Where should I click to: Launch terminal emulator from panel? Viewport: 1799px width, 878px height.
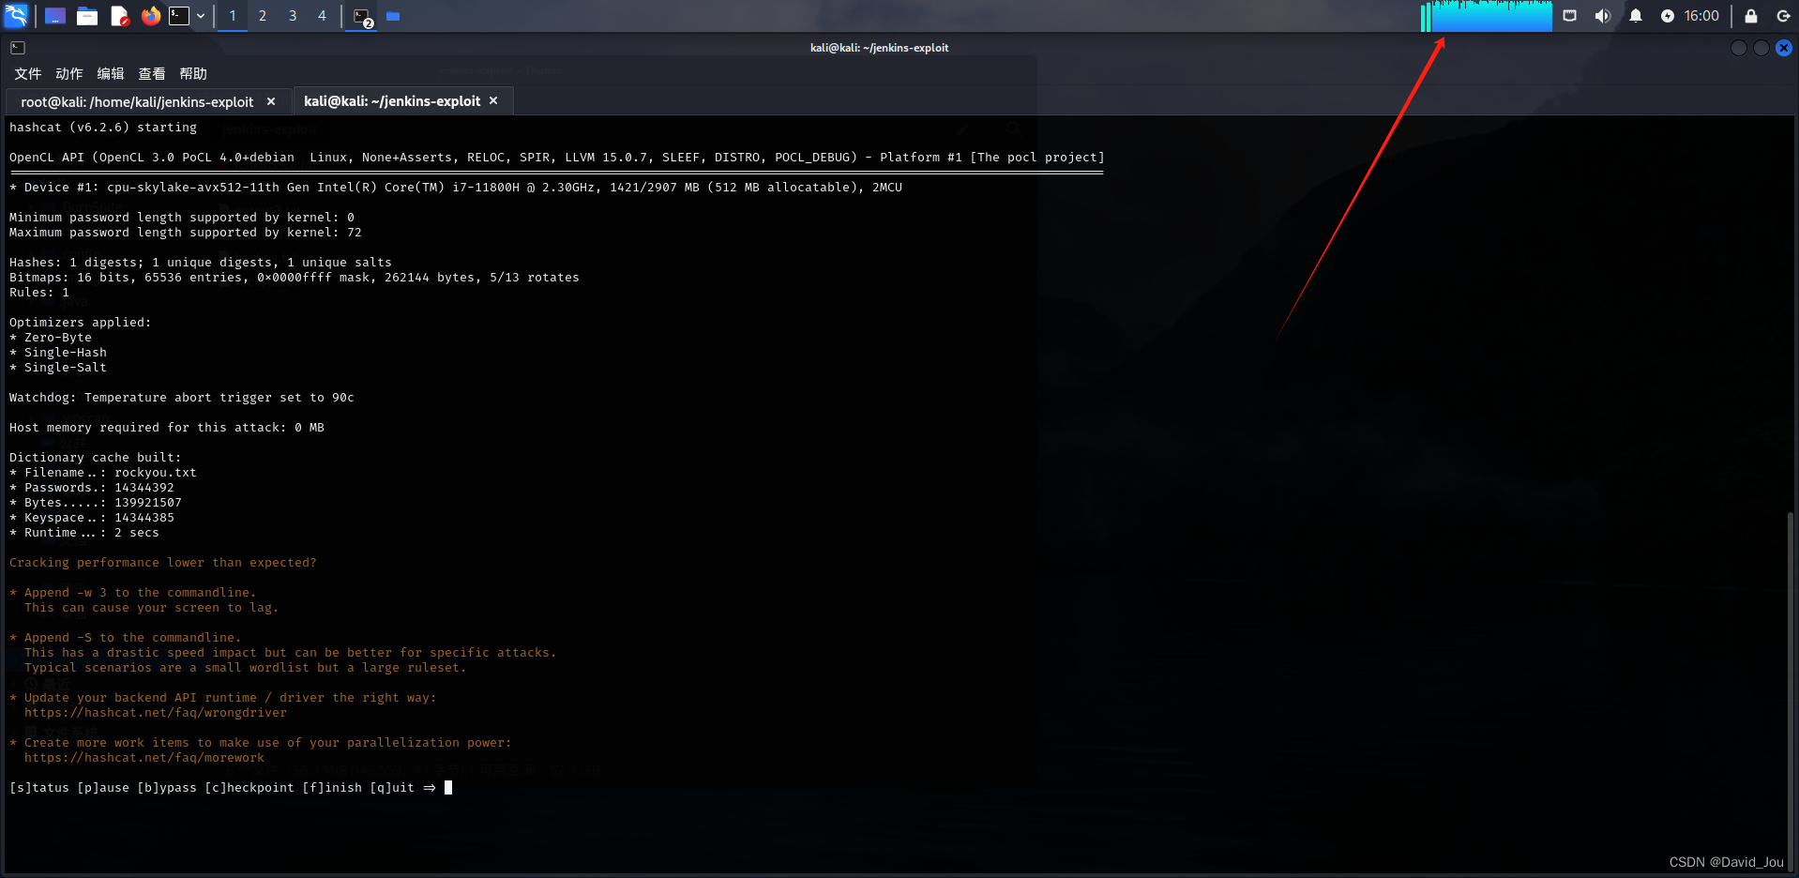click(x=178, y=16)
